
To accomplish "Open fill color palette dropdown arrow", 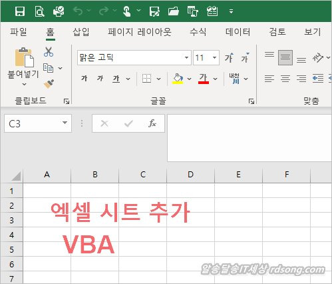I will (189, 79).
